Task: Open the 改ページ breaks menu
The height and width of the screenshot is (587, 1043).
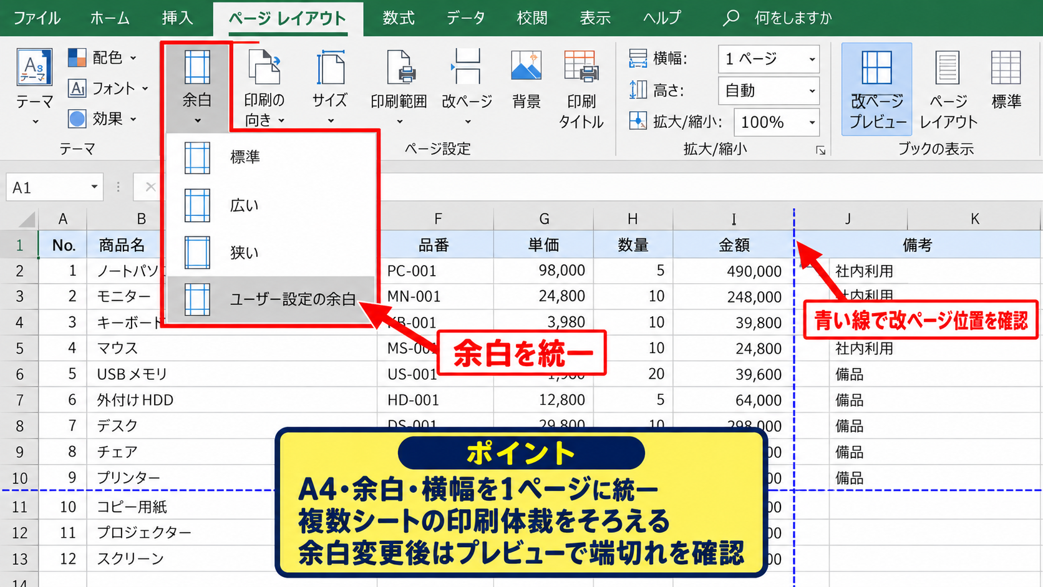Action: click(467, 87)
